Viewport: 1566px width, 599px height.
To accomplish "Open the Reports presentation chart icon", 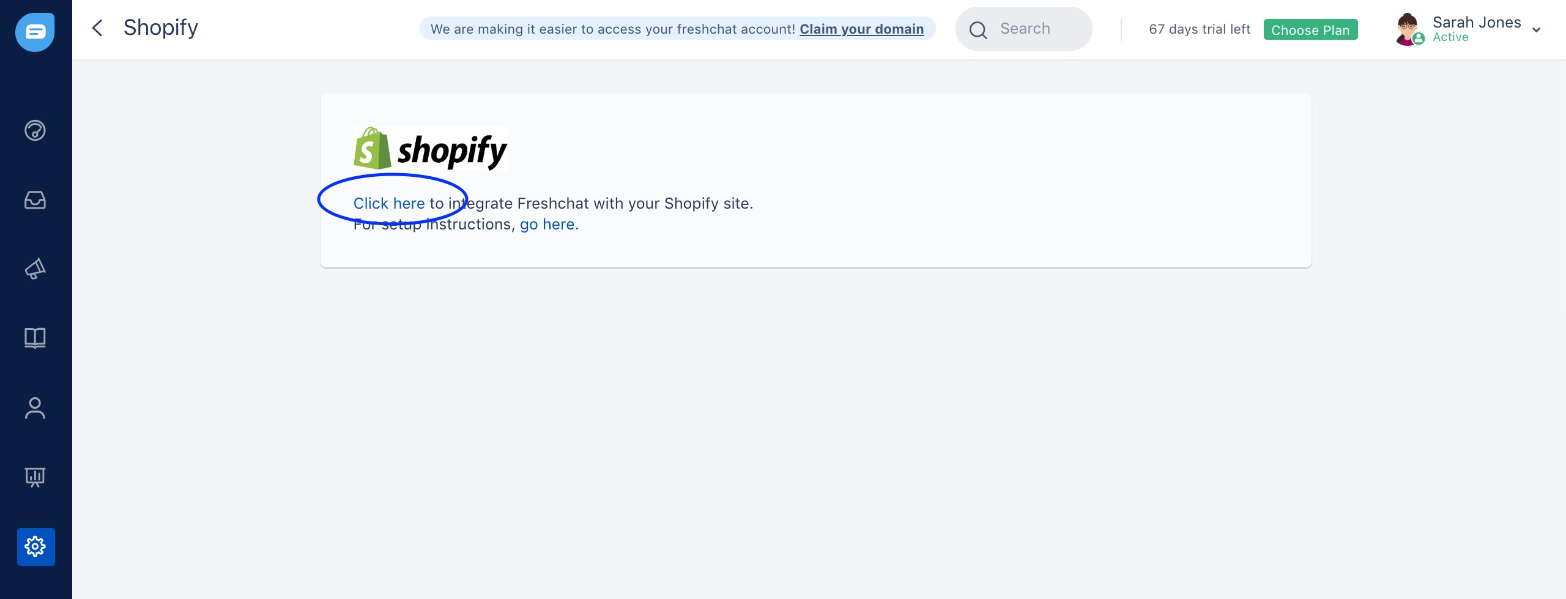I will [35, 477].
